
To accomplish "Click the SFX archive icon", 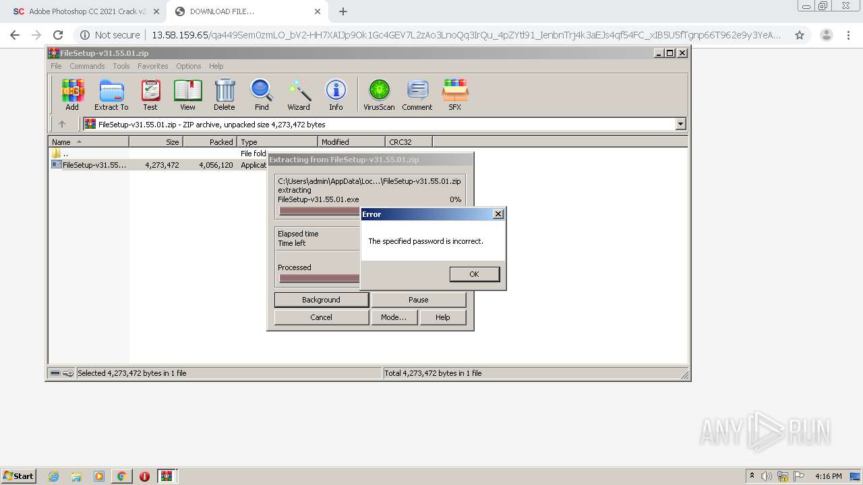I will point(455,95).
